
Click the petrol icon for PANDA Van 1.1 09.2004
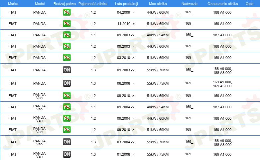(66, 107)
